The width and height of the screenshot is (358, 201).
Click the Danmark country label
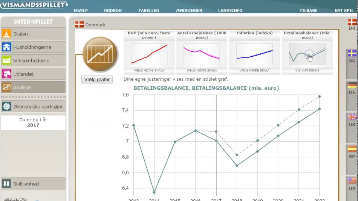pos(95,25)
